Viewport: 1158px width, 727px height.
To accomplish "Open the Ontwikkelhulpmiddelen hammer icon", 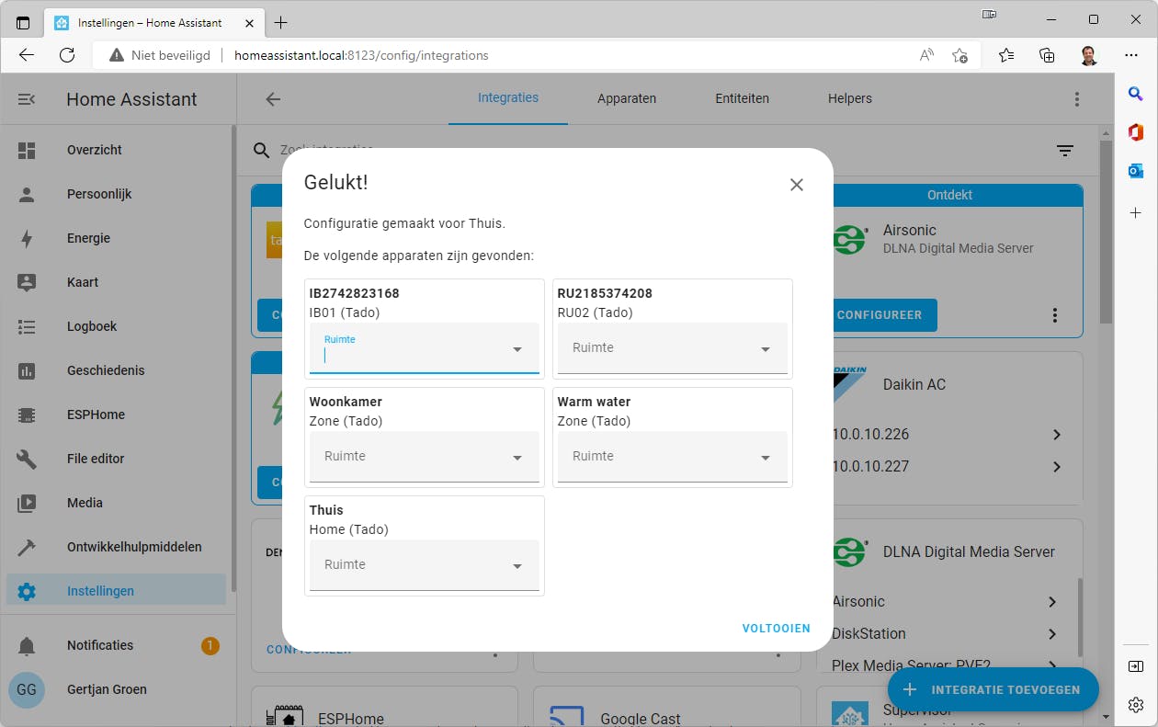I will (27, 547).
